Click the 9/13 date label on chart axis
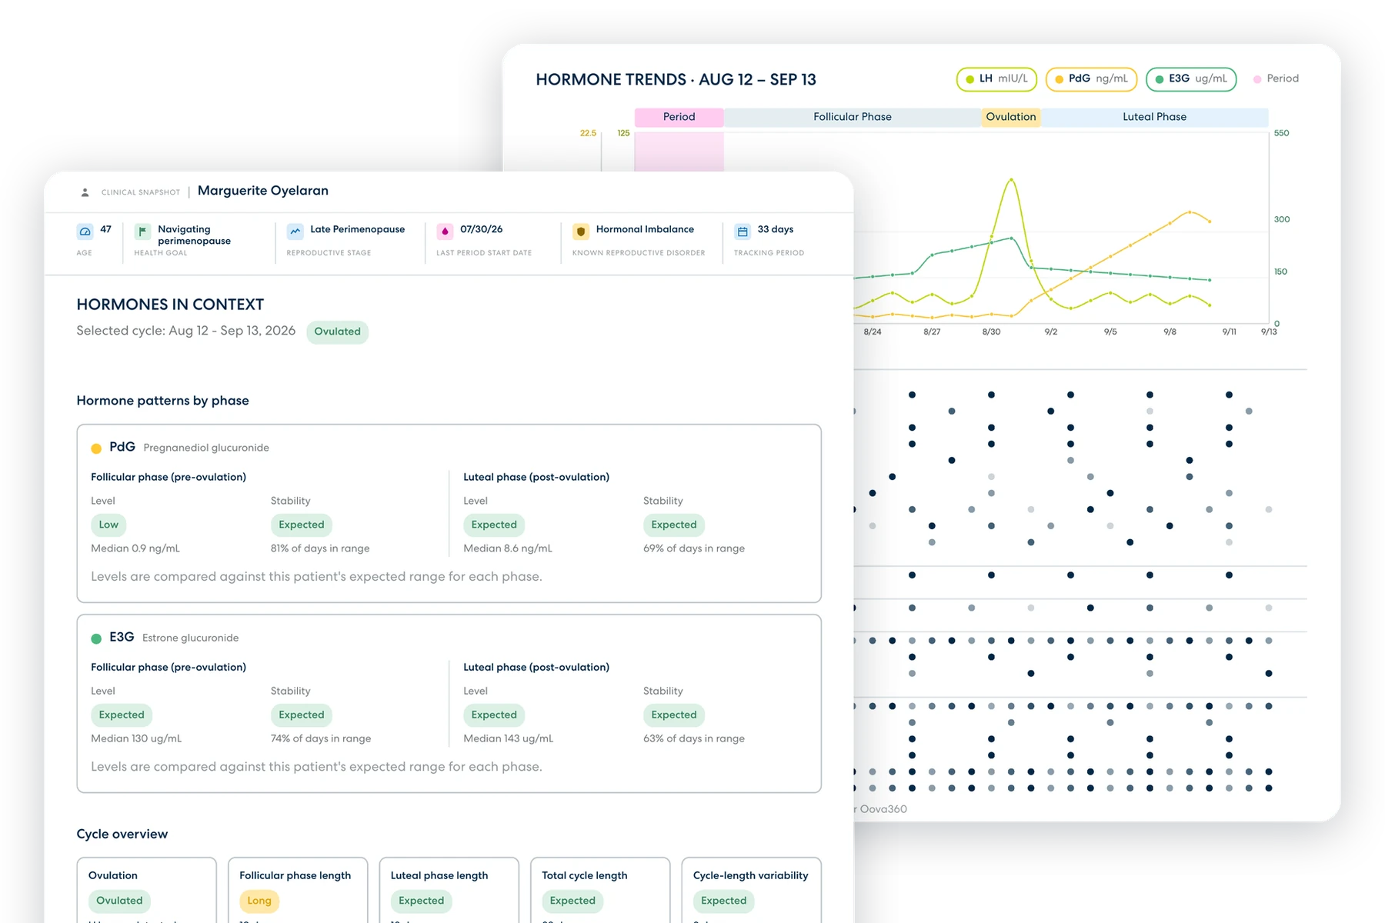This screenshot has height=923, width=1385. pyautogui.click(x=1269, y=332)
